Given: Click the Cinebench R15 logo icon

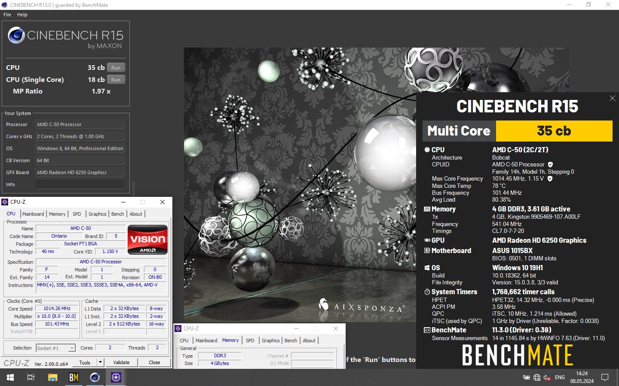Looking at the screenshot, I should (x=16, y=35).
